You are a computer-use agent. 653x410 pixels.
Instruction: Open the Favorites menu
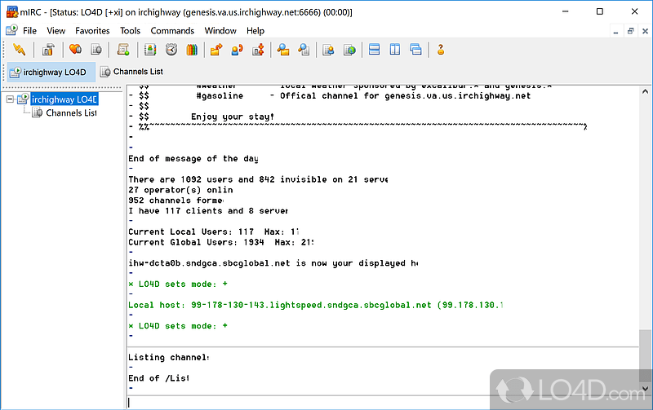click(92, 31)
